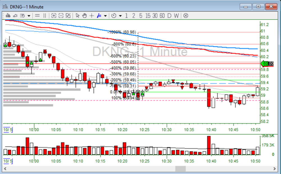Select the bar chart style icon
The image size is (281, 174).
click(x=8, y=16)
